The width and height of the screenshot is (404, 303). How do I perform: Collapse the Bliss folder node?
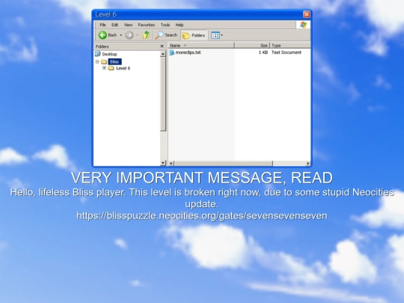click(97, 61)
